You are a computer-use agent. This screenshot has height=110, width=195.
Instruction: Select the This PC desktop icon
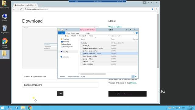coord(5,17)
